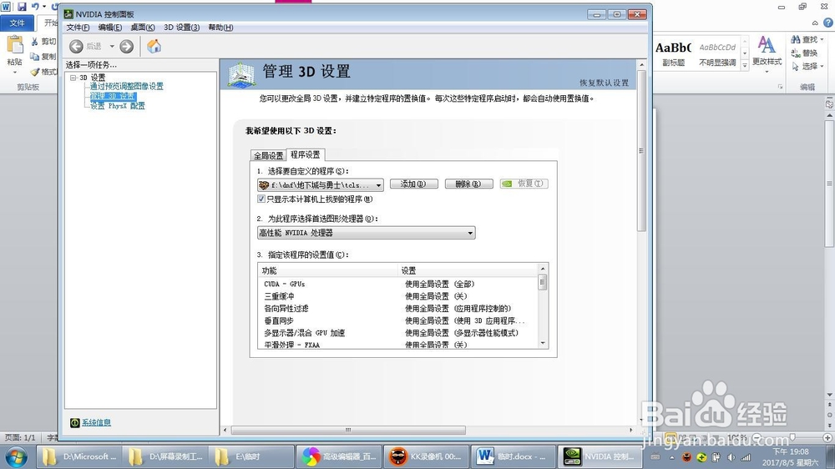Select 管理 3D 设置 tree item

[x=113, y=96]
